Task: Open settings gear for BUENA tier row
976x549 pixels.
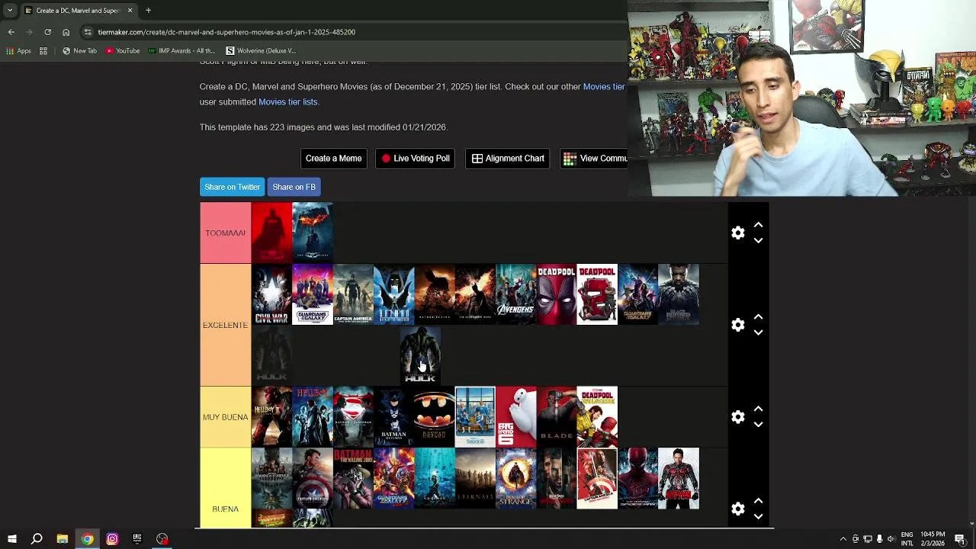Action: (x=737, y=509)
